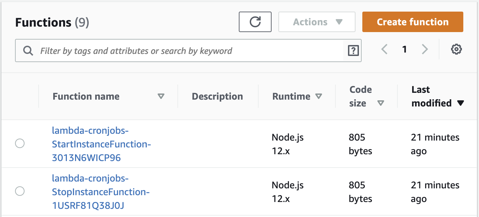The height and width of the screenshot is (217, 479).
Task: Click the Create function button
Action: (x=412, y=22)
